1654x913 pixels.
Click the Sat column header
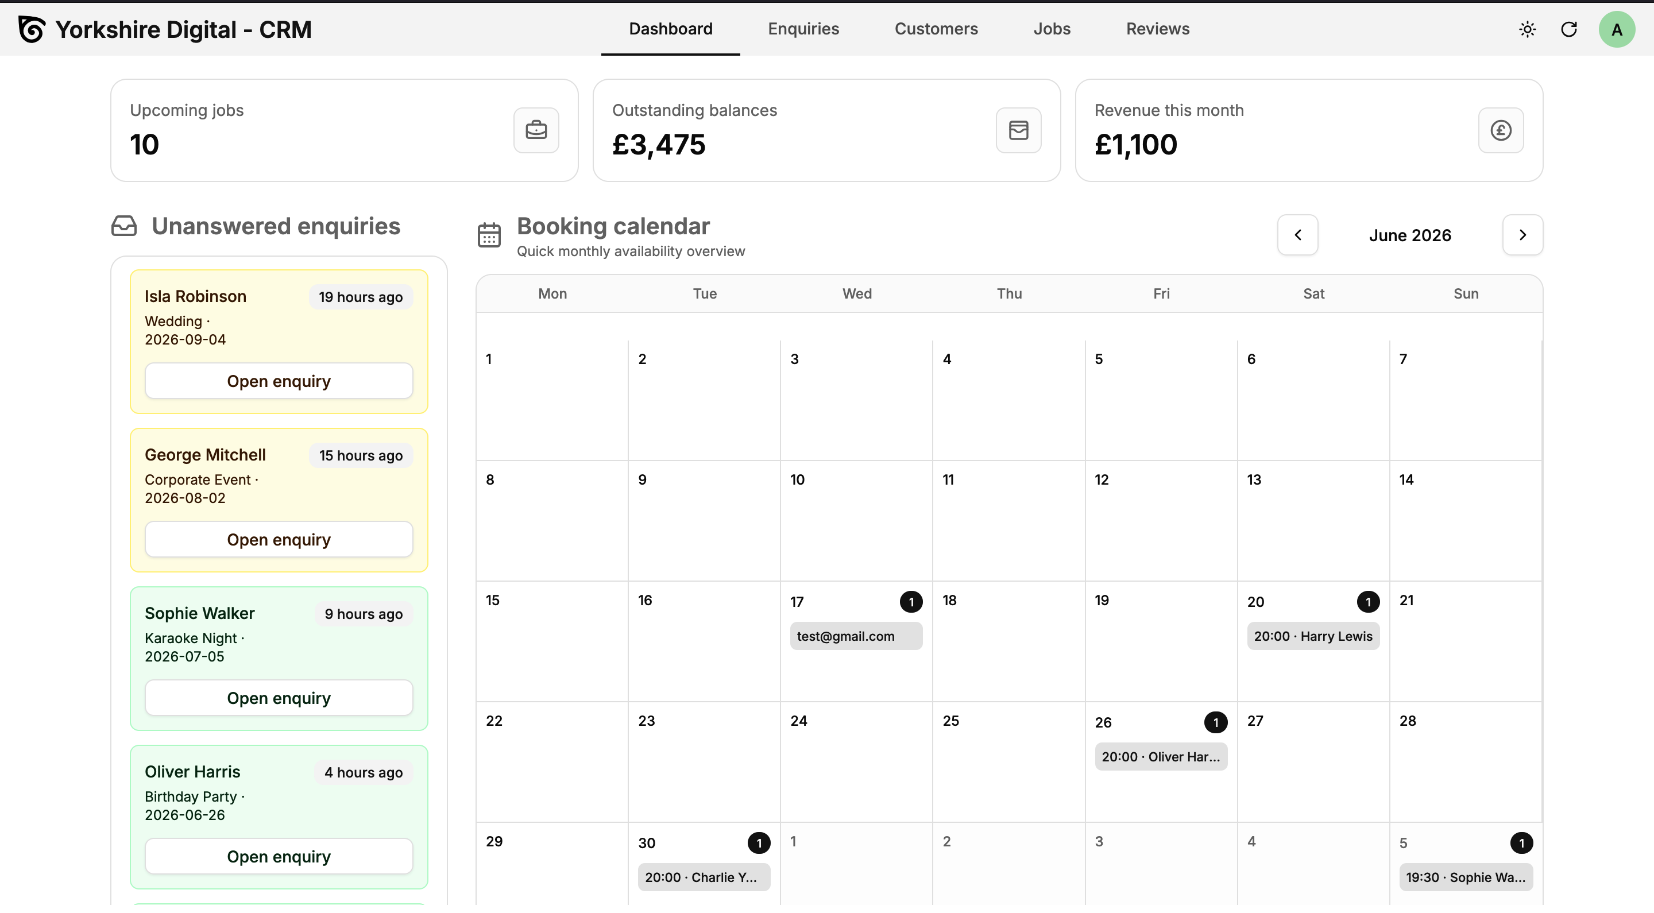[1313, 294]
